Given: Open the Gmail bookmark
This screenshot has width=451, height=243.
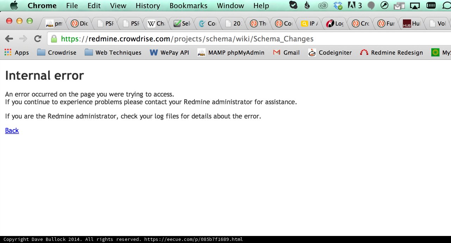Looking at the screenshot, I should 286,52.
